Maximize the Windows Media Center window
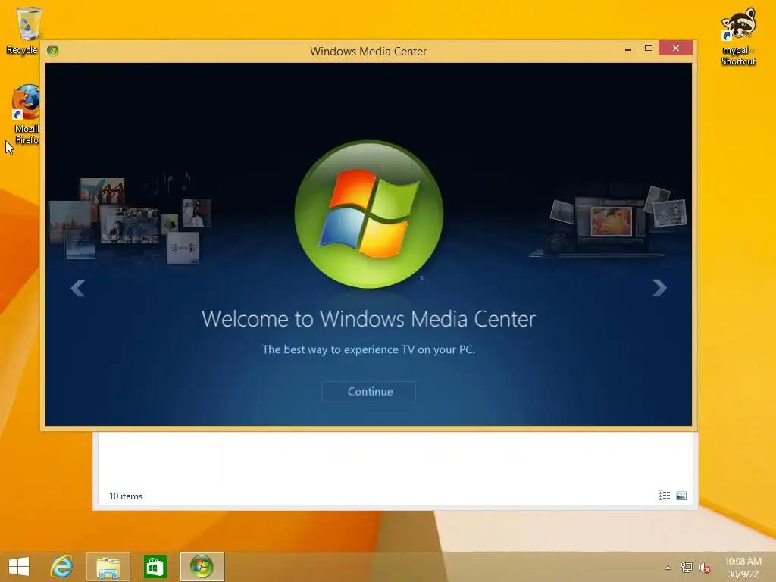Viewport: 776px width, 582px height. [x=649, y=48]
